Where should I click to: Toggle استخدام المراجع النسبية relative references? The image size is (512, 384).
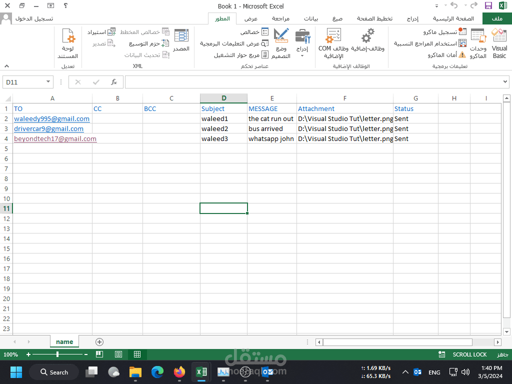(x=431, y=43)
